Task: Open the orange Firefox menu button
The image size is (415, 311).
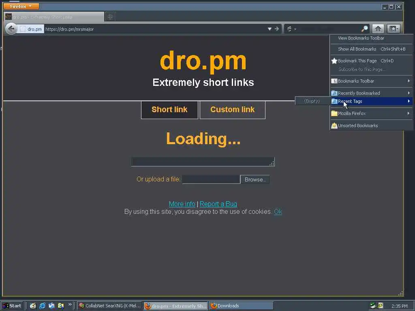Action: (21, 6)
